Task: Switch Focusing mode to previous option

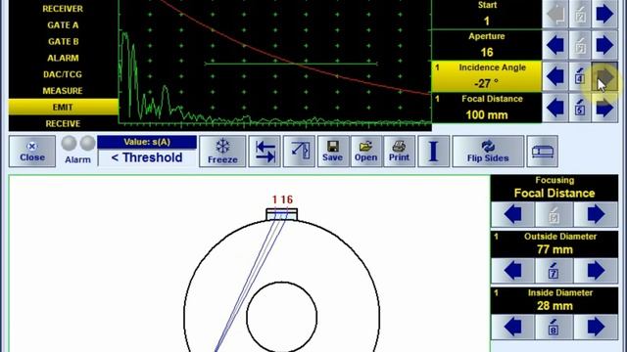Action: point(512,214)
